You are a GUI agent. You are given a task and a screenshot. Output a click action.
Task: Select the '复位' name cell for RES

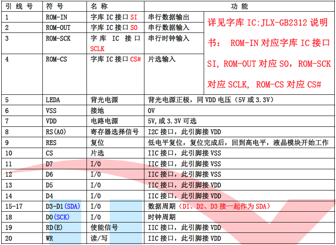[97, 143]
